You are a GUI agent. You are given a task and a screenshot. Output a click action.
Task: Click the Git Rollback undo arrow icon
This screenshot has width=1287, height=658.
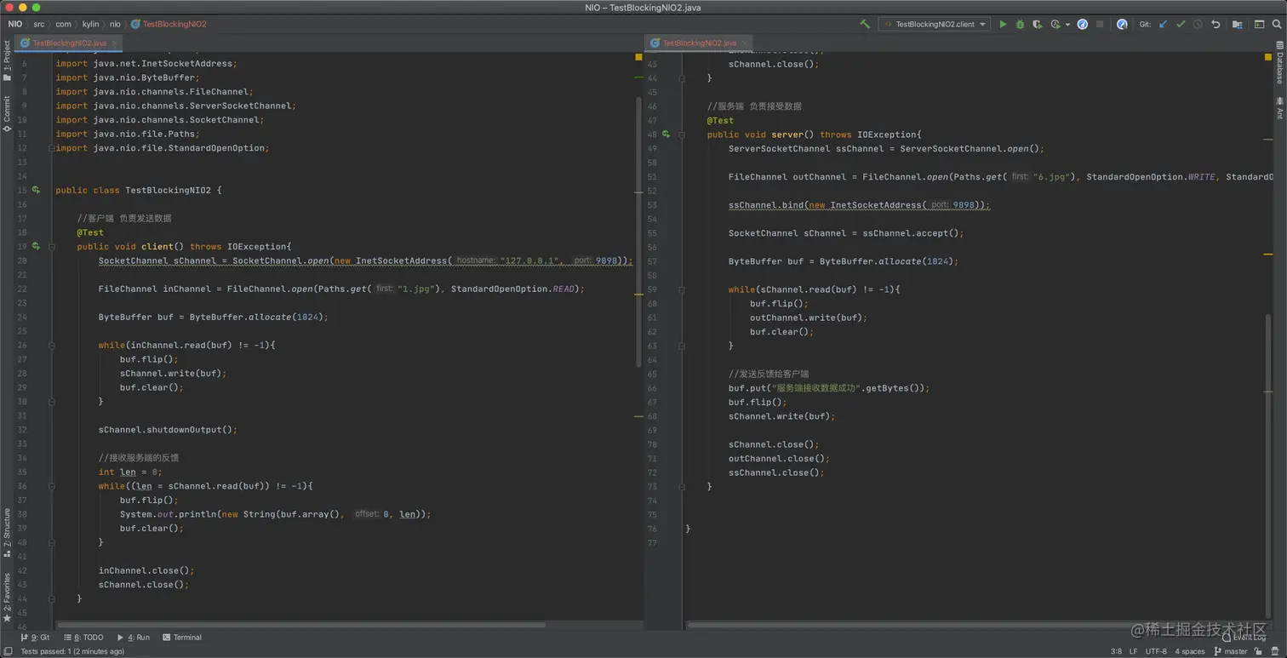(1215, 25)
